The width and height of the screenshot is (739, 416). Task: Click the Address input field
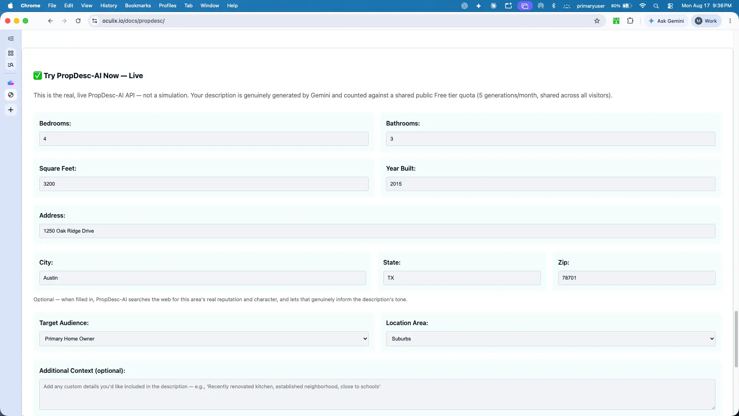pyautogui.click(x=377, y=231)
